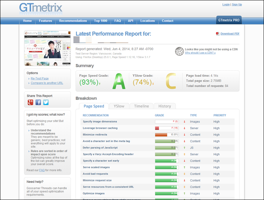The width and height of the screenshot is (264, 200).
Task: Click up arrow for Defer parsing of JavaScript
Action: [x=184, y=148]
